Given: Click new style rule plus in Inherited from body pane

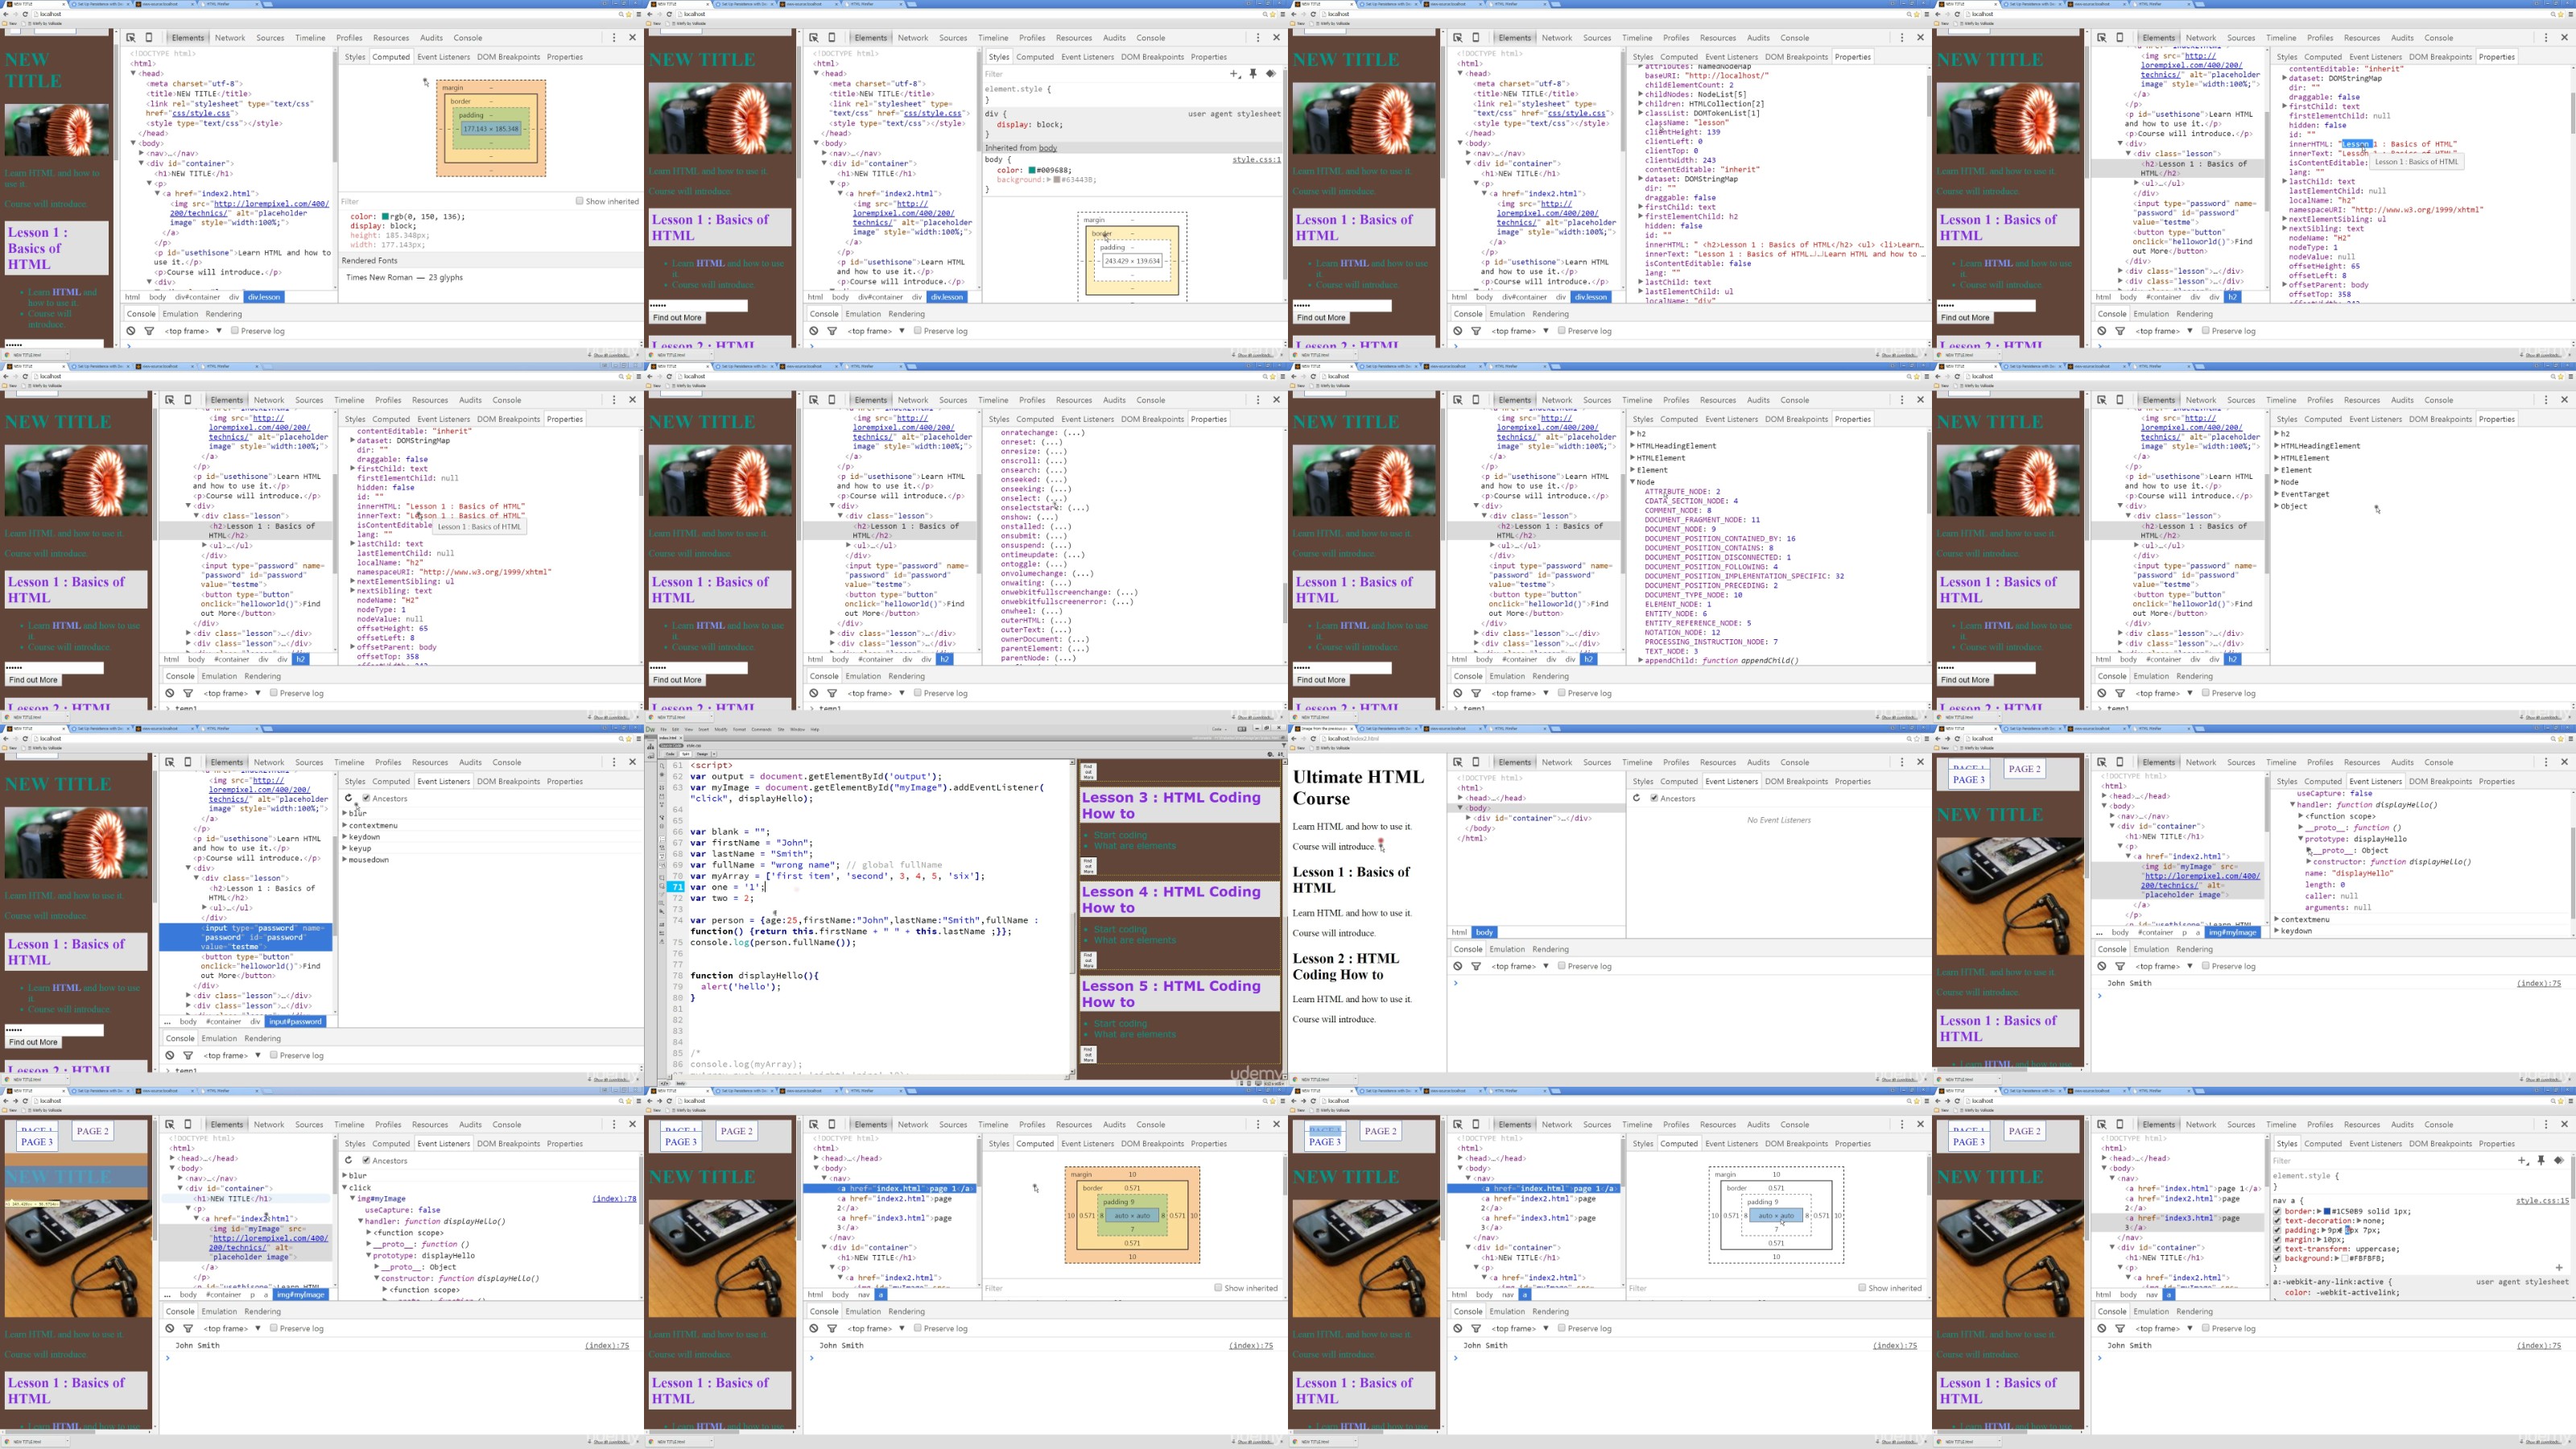Looking at the screenshot, I should [x=1234, y=74].
